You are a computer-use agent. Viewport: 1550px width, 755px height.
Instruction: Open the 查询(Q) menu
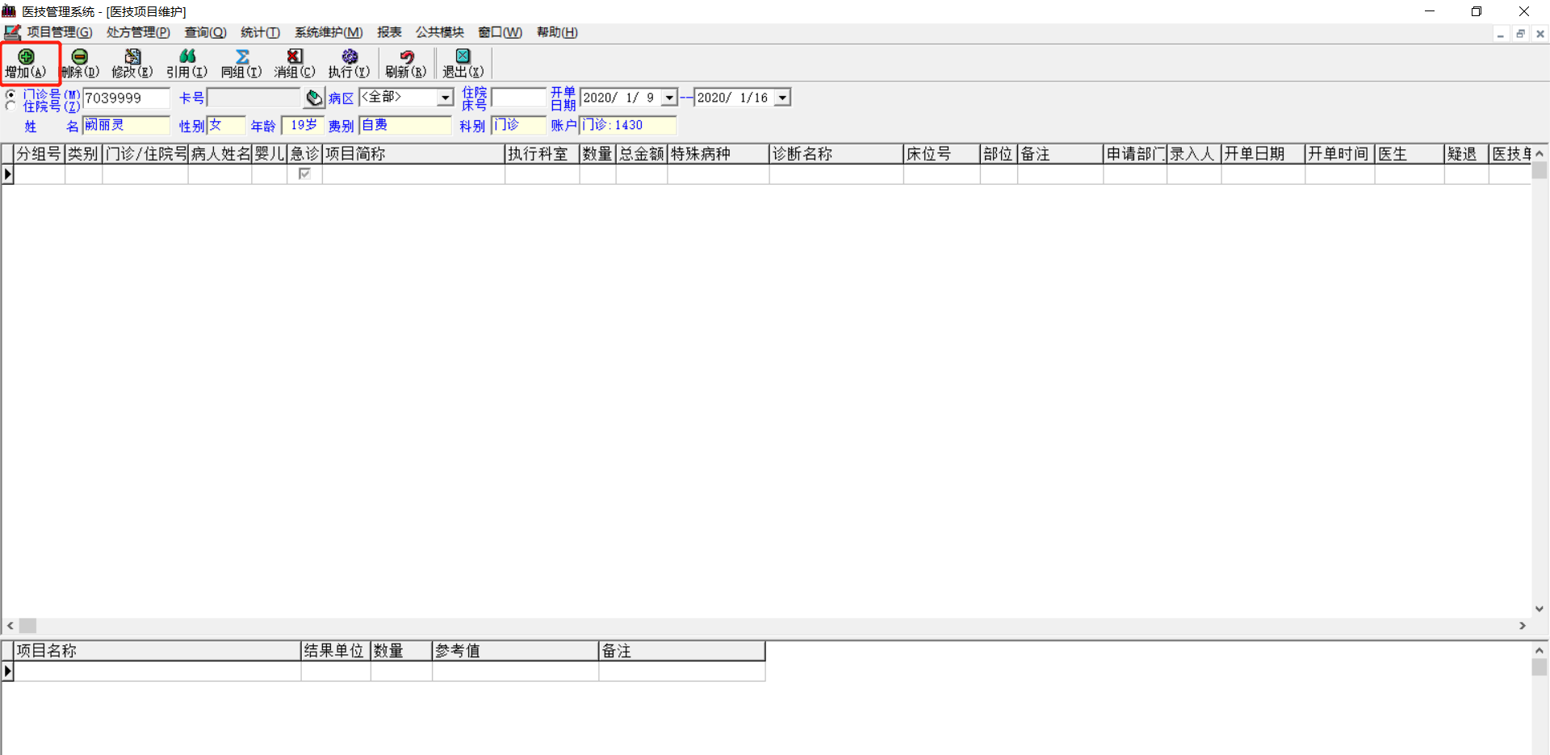tap(205, 32)
